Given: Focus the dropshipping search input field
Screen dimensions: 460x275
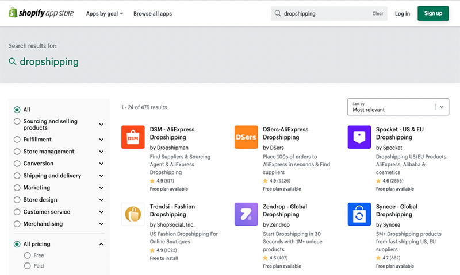Looking at the screenshot, I should 329,13.
